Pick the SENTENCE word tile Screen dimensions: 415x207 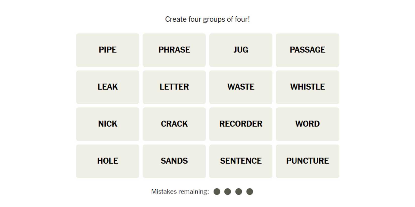(241, 161)
